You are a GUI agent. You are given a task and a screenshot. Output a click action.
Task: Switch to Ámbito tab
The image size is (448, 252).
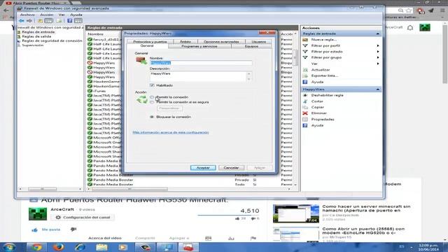(185, 42)
